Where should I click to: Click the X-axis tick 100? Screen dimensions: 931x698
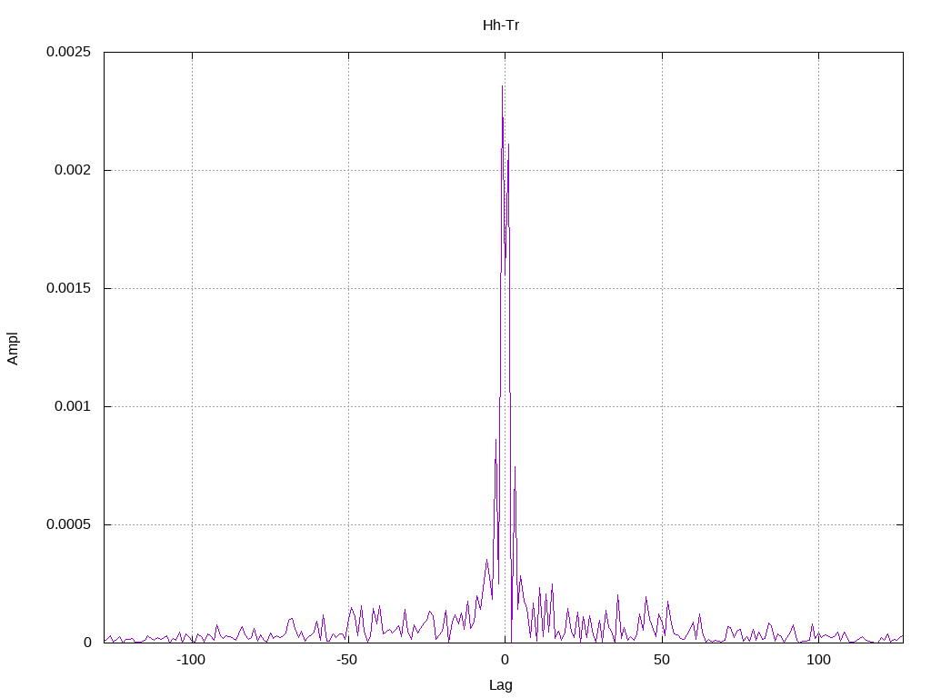point(819,660)
